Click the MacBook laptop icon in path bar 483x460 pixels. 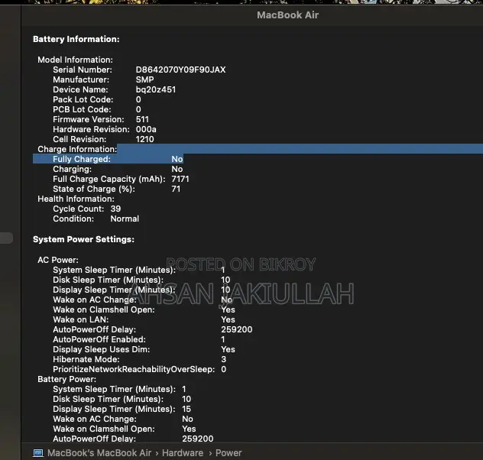pyautogui.click(x=38, y=453)
